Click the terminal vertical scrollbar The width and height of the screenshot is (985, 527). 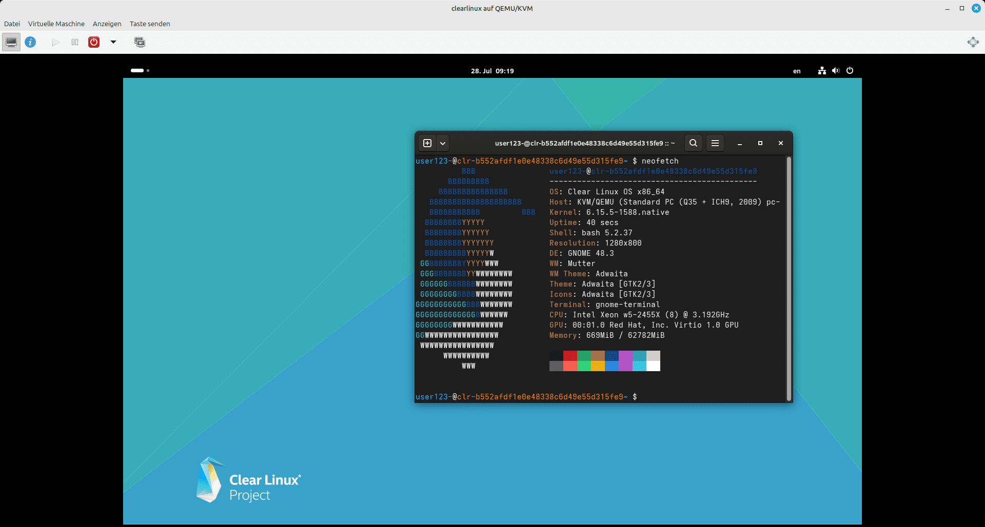tap(789, 279)
